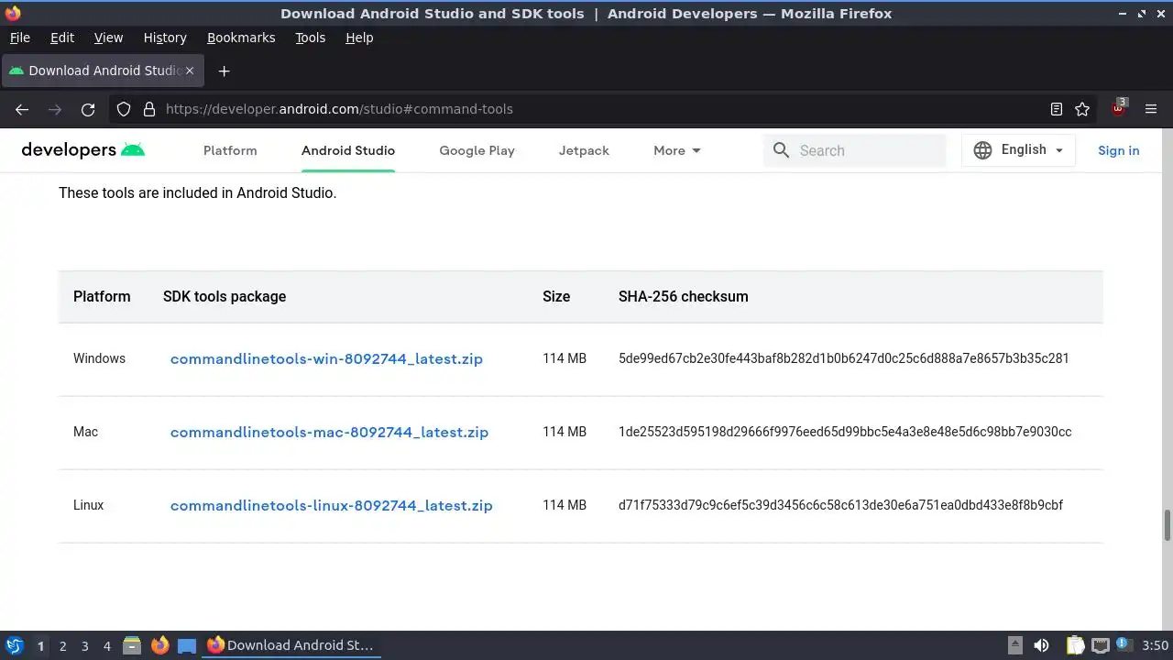
Task: Open the uBlock Origin extension icon
Action: [x=1118, y=108]
